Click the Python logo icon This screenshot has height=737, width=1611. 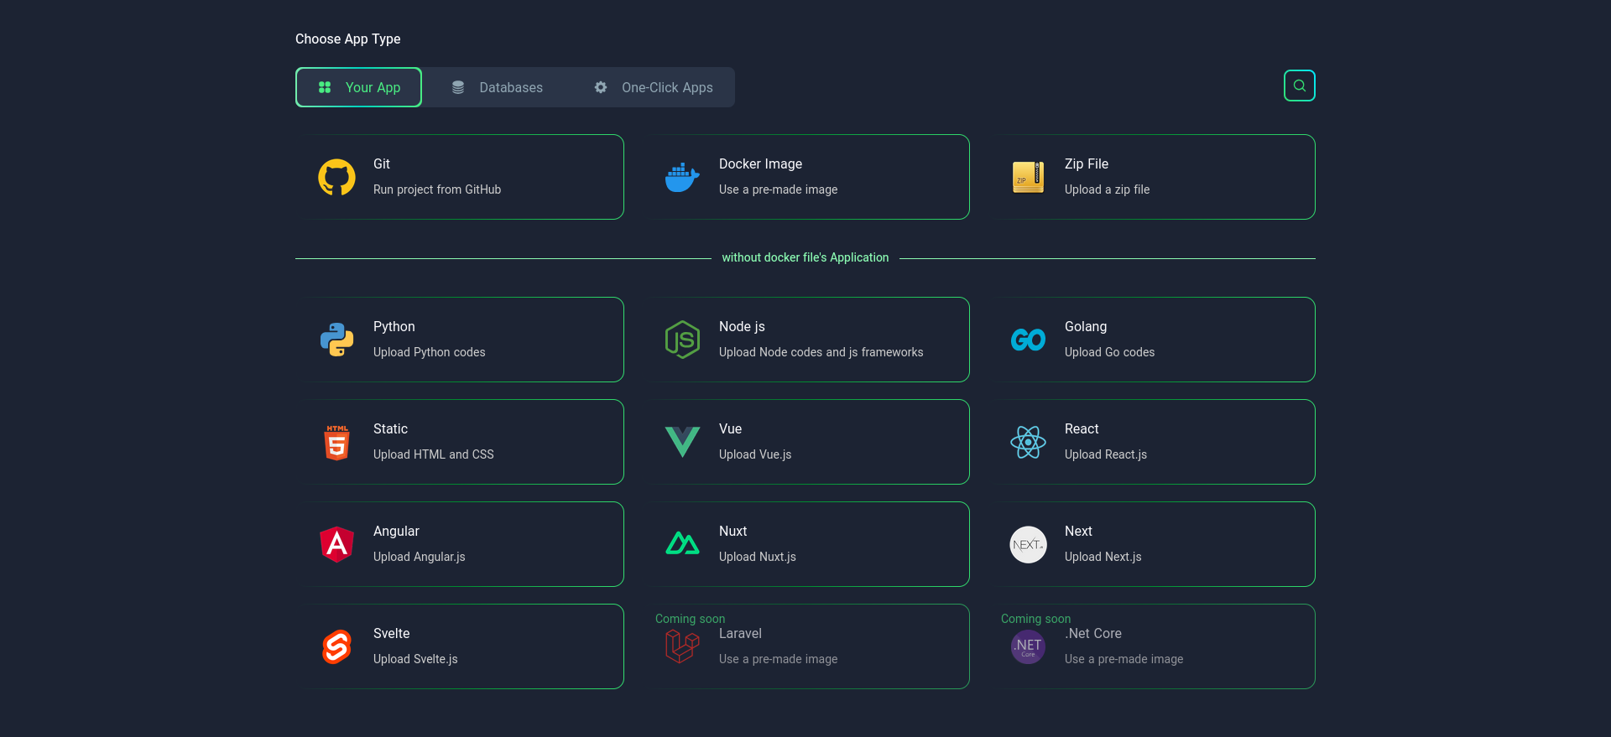(336, 340)
